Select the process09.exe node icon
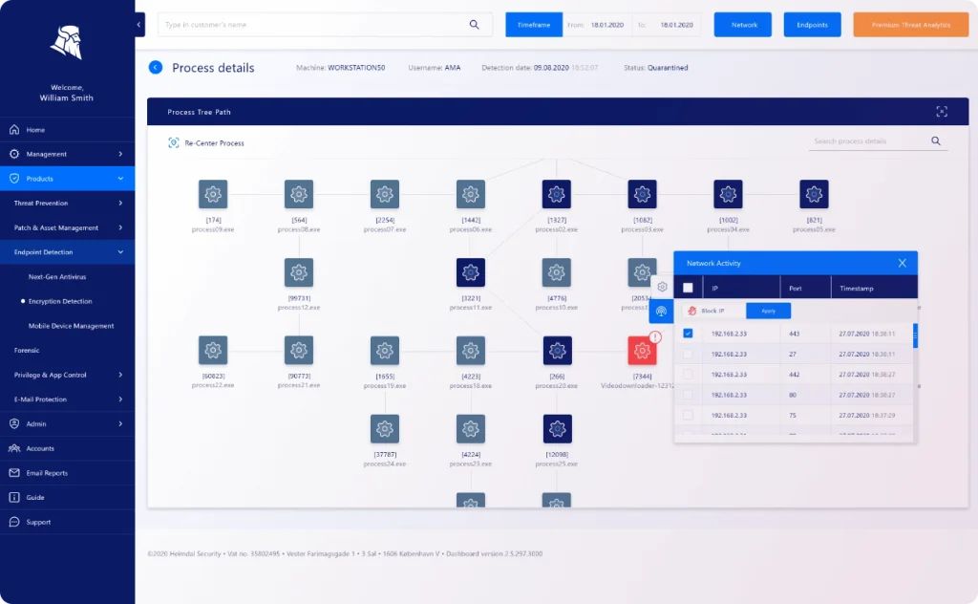The image size is (978, 604). (213, 194)
